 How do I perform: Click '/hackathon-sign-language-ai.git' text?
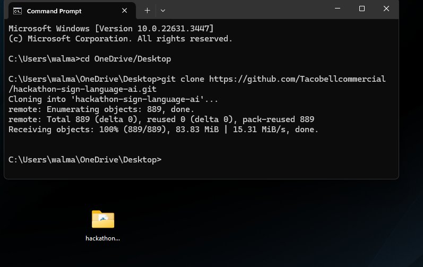pos(83,89)
